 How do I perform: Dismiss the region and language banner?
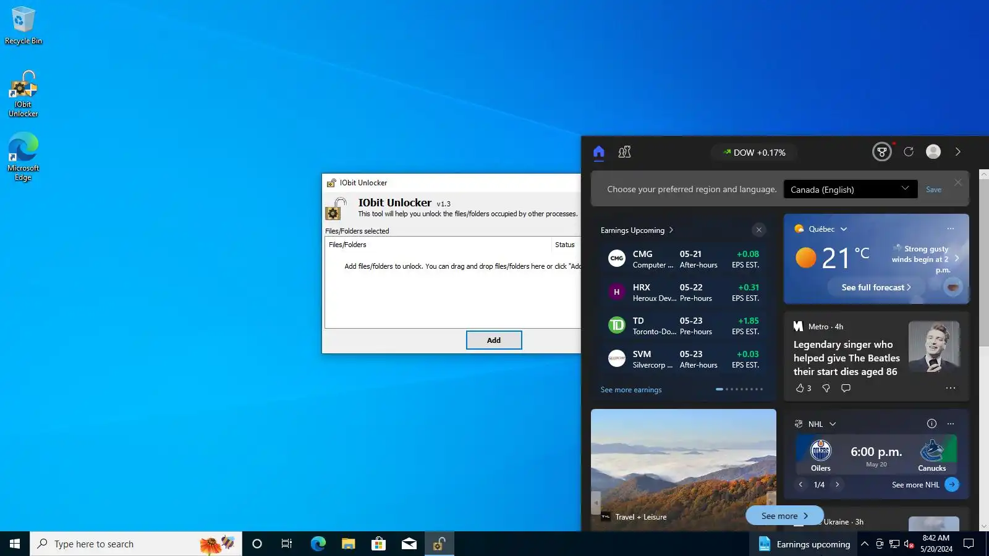(x=958, y=182)
